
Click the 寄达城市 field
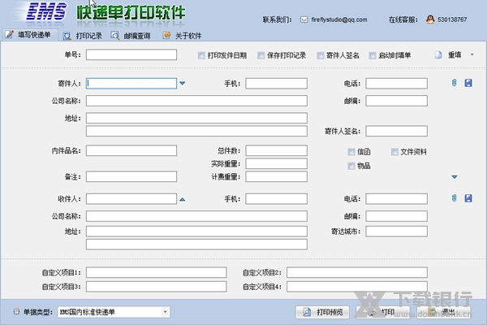point(396,232)
